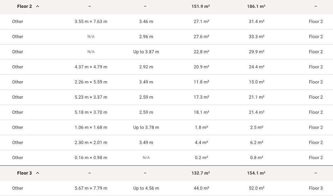Click the Up to 4.56 m height cell

pyautogui.click(x=146, y=188)
